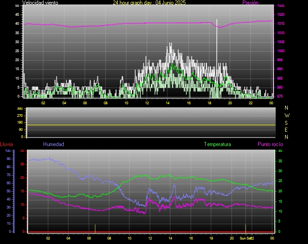Image resolution: width=308 pixels, height=244 pixels.
Task: Click the 'S' compass direction label
Action: 286,123
